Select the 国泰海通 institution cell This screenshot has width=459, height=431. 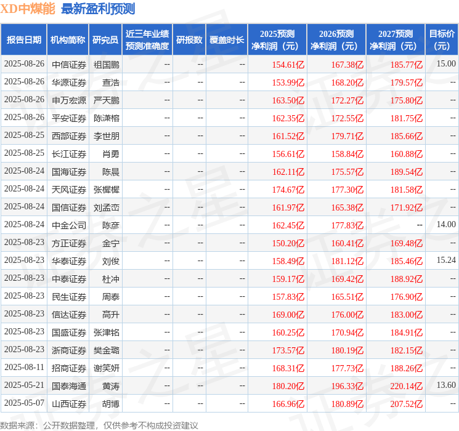pyautogui.click(x=69, y=386)
